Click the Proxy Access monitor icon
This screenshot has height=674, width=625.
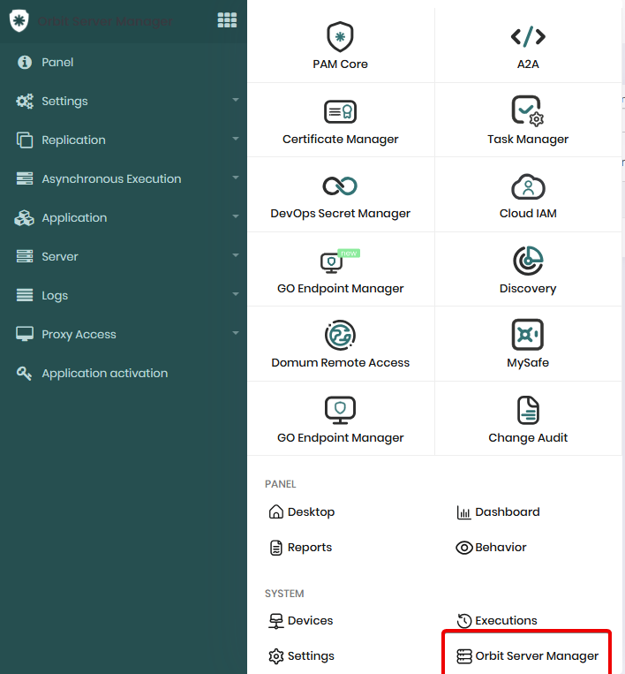click(x=25, y=334)
